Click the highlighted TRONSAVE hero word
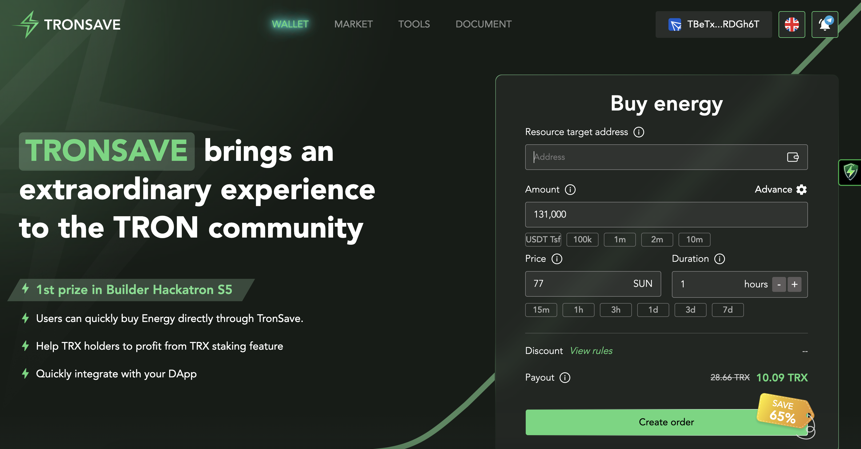The height and width of the screenshot is (449, 861). [107, 151]
